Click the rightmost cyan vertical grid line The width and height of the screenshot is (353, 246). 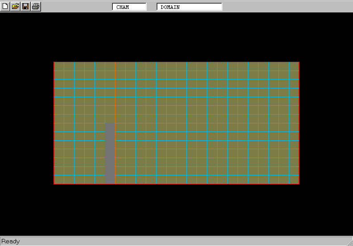(289, 111)
